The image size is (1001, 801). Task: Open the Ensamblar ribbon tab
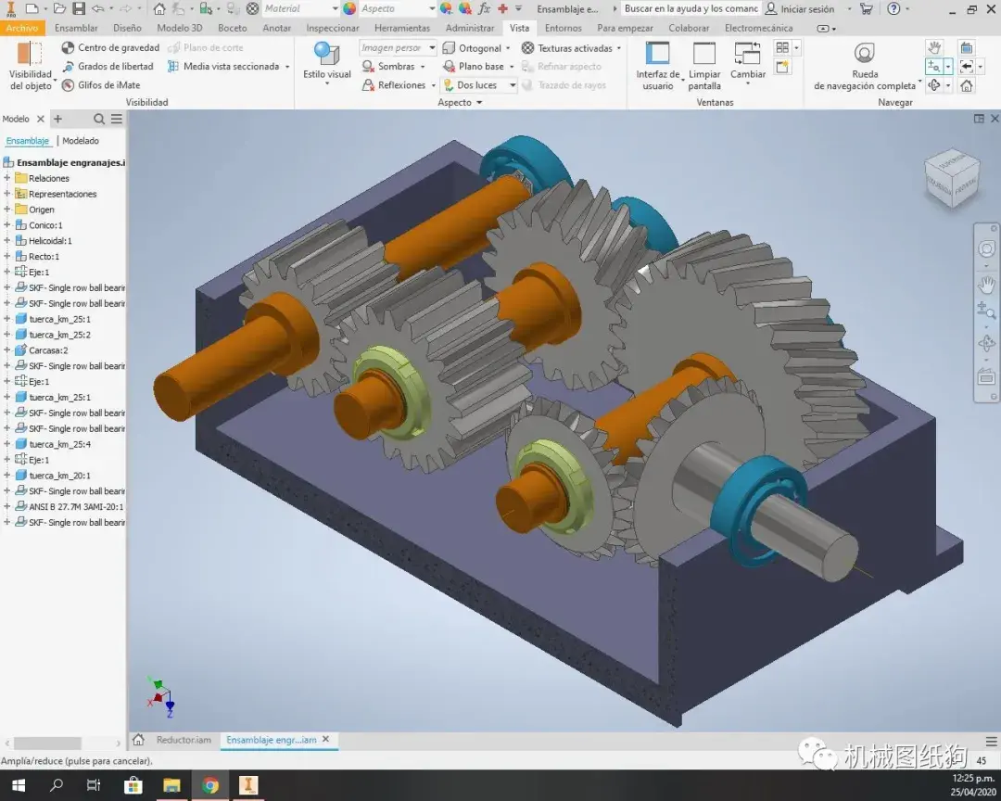coord(76,29)
